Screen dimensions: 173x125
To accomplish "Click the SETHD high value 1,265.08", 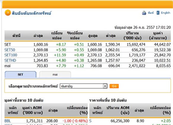I will 95,60.
